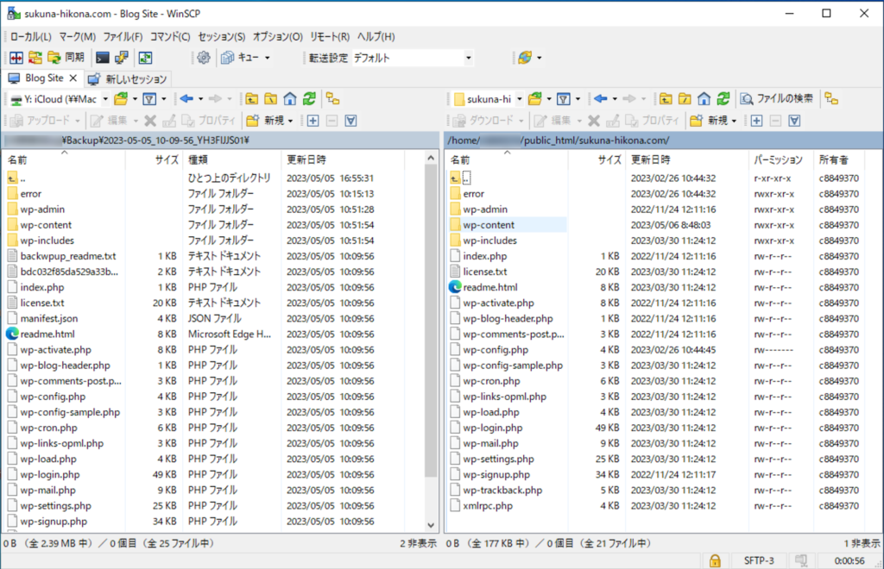Click the キュー queue icon
This screenshot has width=884, height=569.
click(x=240, y=58)
